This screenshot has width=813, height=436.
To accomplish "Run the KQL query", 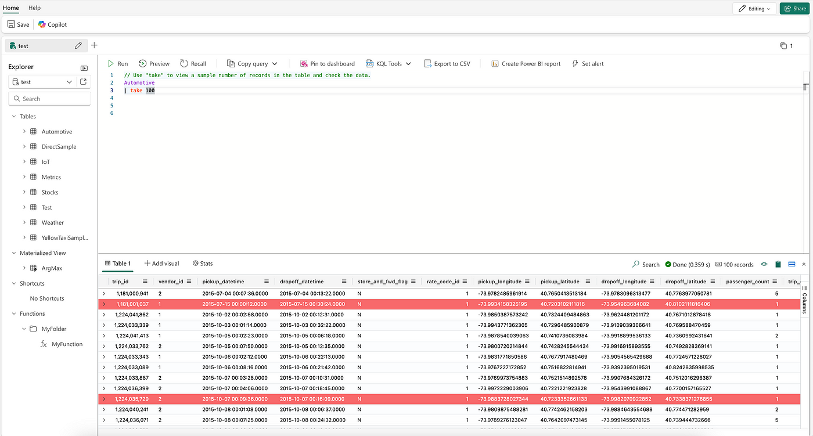I will pos(118,64).
